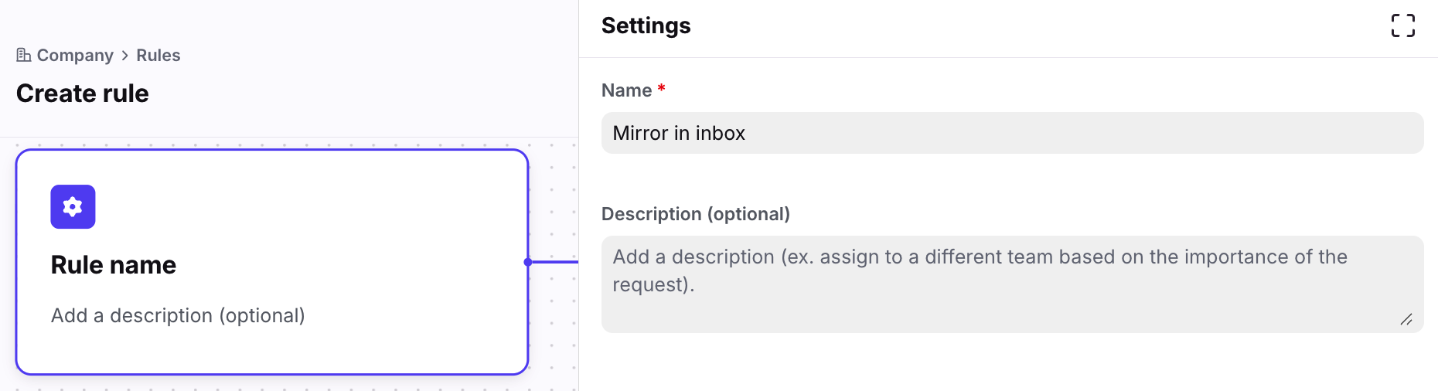Go to the Rules breadcrumb

(x=158, y=56)
